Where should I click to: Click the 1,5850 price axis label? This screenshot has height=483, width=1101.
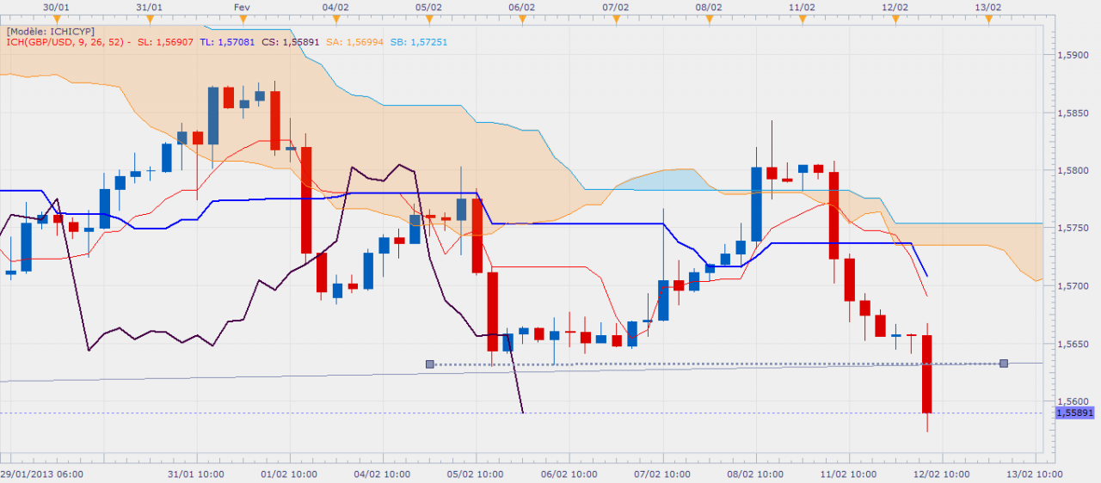[x=1072, y=113]
